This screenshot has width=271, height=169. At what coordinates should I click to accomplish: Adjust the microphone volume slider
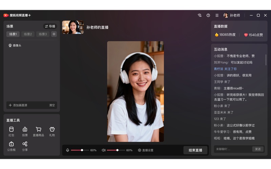(82, 150)
